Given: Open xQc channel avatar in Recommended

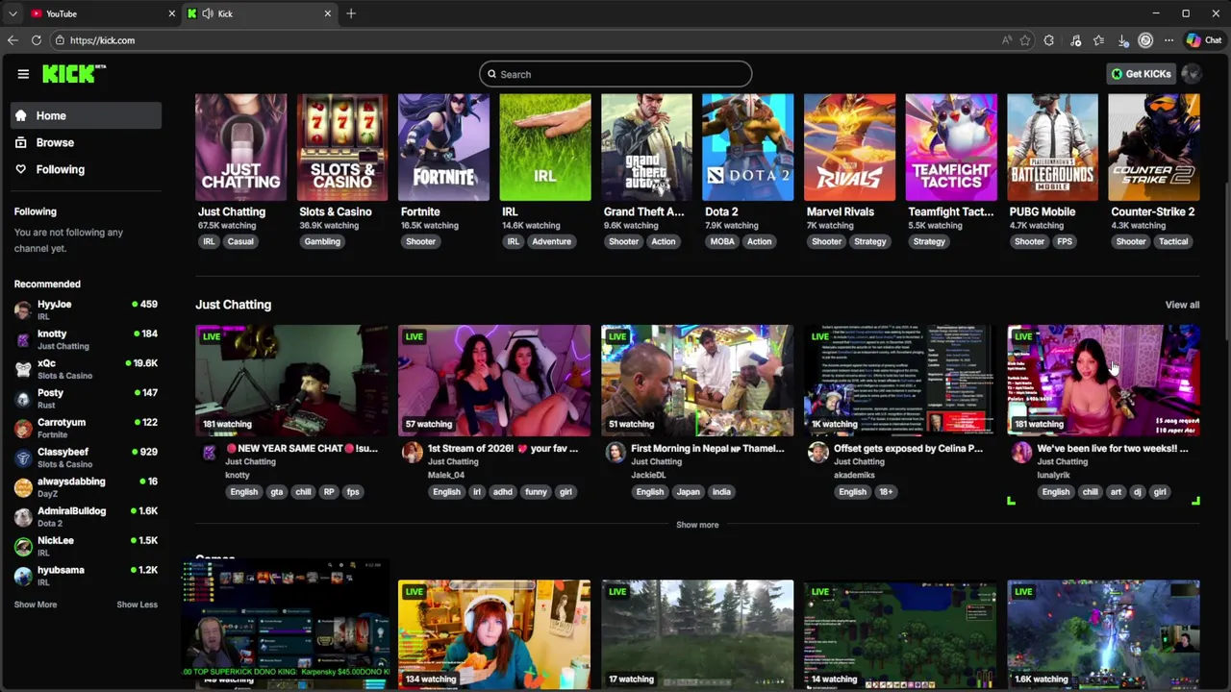Looking at the screenshot, I should tap(23, 369).
